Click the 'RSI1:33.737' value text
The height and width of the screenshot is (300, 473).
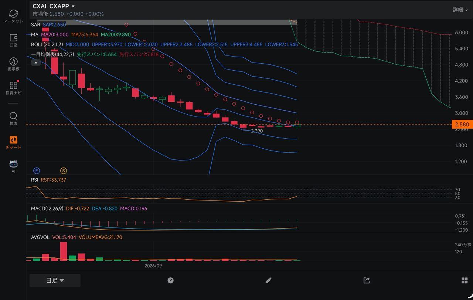[53, 180]
